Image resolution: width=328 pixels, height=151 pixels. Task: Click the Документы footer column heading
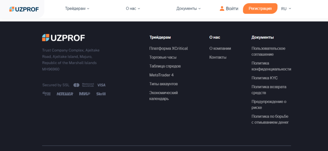point(263,37)
